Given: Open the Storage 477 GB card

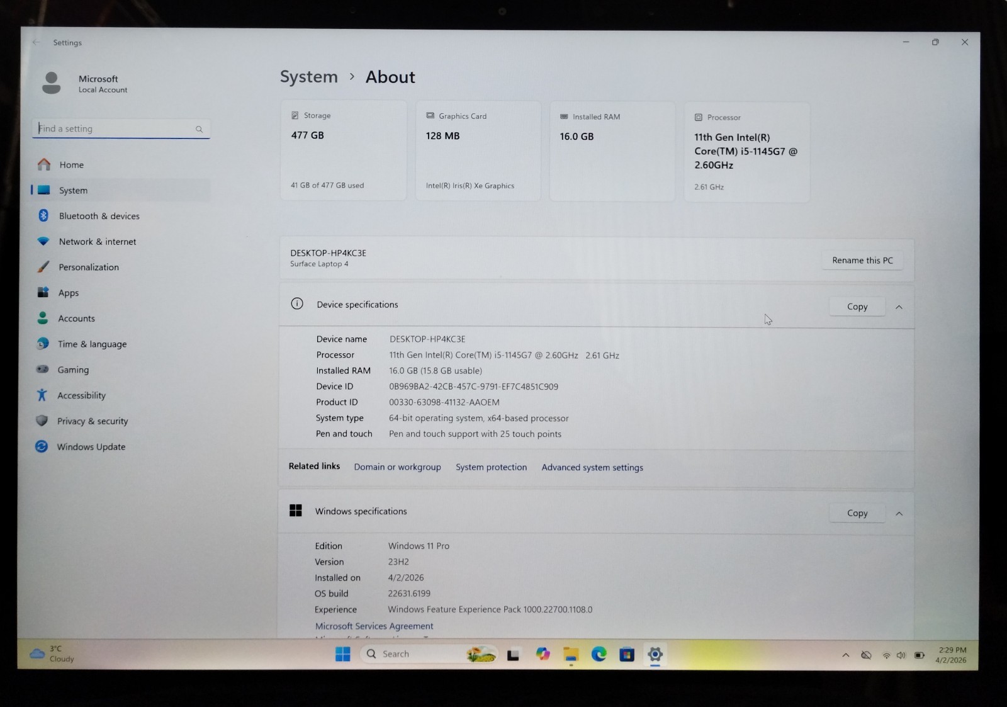Looking at the screenshot, I should coord(343,150).
